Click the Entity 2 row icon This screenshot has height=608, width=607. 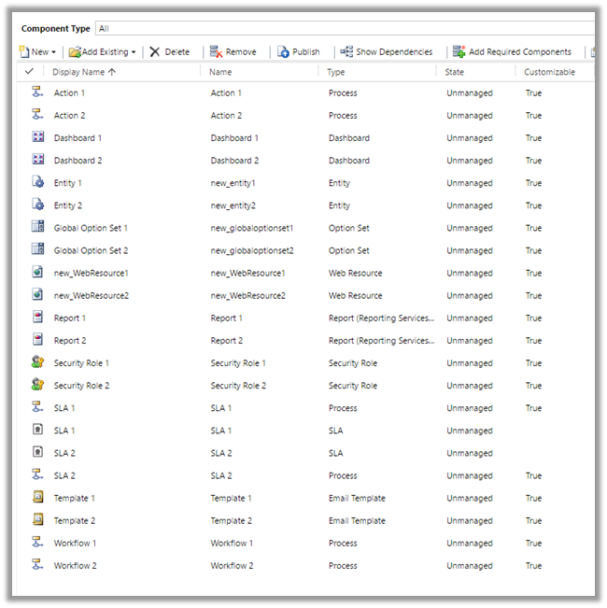tap(38, 205)
